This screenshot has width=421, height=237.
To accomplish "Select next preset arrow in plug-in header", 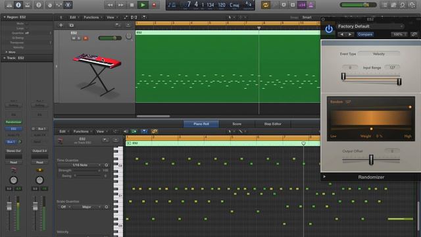I will pos(350,34).
